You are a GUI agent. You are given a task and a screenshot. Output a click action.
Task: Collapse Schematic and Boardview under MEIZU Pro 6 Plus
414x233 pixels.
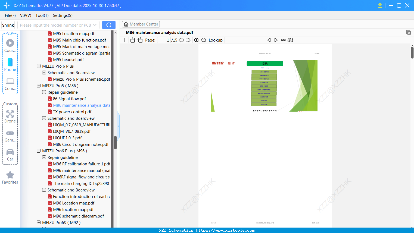(44, 73)
